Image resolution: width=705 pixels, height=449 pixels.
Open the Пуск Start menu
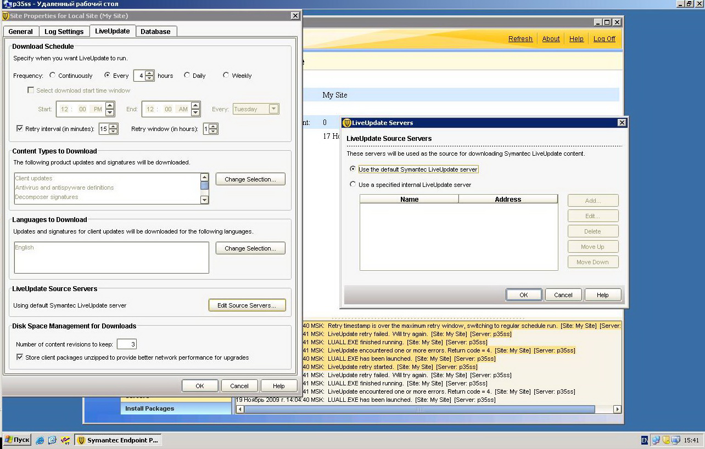click(x=17, y=440)
